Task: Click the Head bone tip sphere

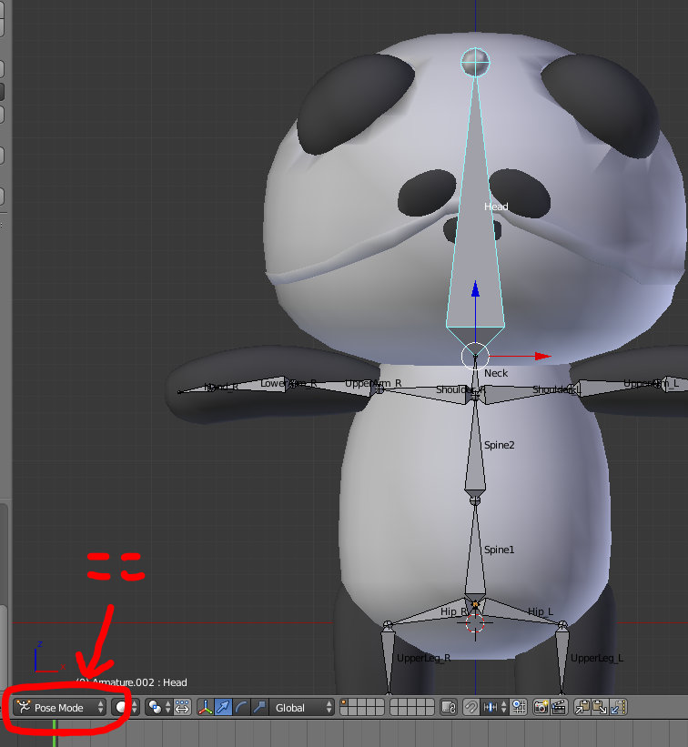Action: [475, 62]
